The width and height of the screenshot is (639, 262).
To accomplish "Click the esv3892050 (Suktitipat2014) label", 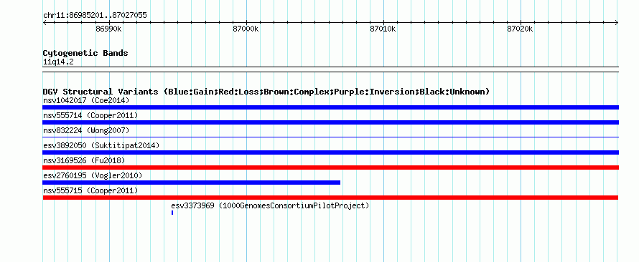I will pyautogui.click(x=101, y=145).
